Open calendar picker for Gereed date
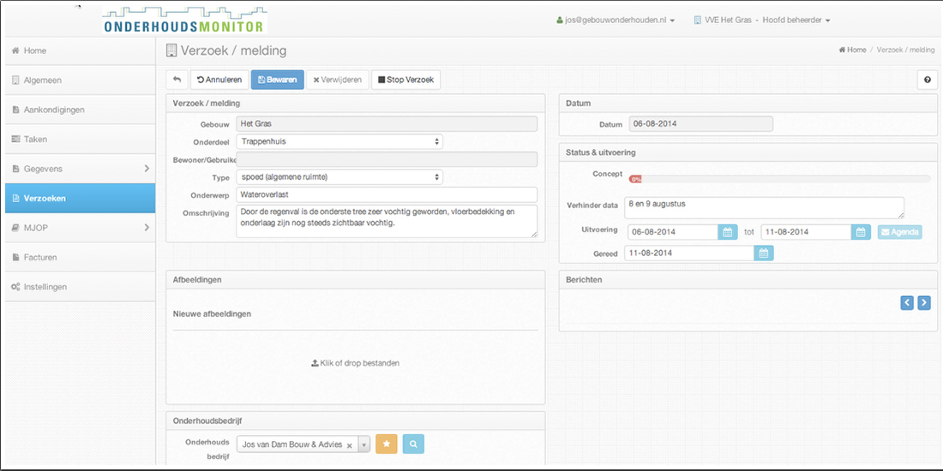Screen dimensions: 943x471 pos(763,253)
